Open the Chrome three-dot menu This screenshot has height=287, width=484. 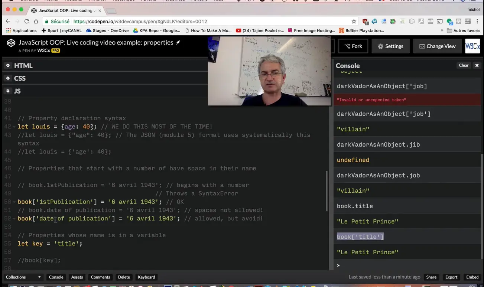point(478,22)
